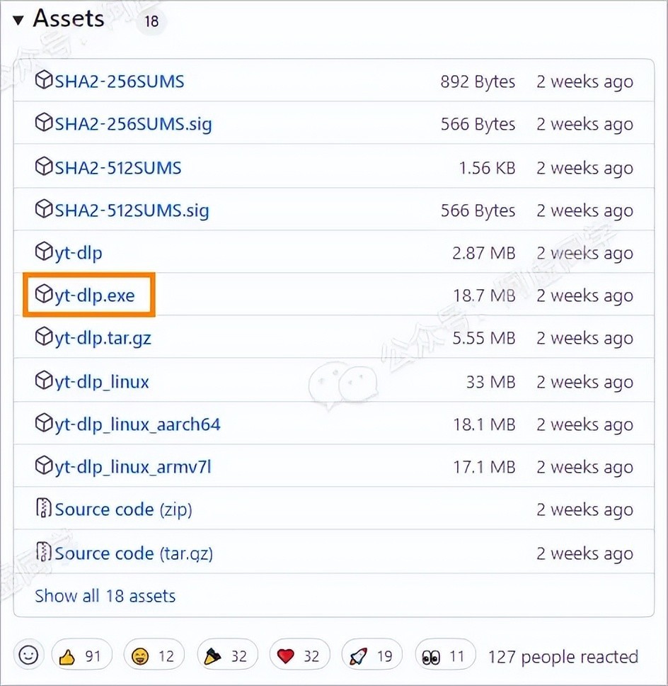Click the package icon next to yt-dlp.exe
This screenshot has height=686, width=668.
(44, 295)
